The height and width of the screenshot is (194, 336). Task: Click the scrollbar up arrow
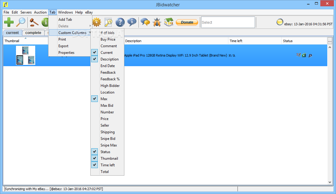[x=330, y=47]
